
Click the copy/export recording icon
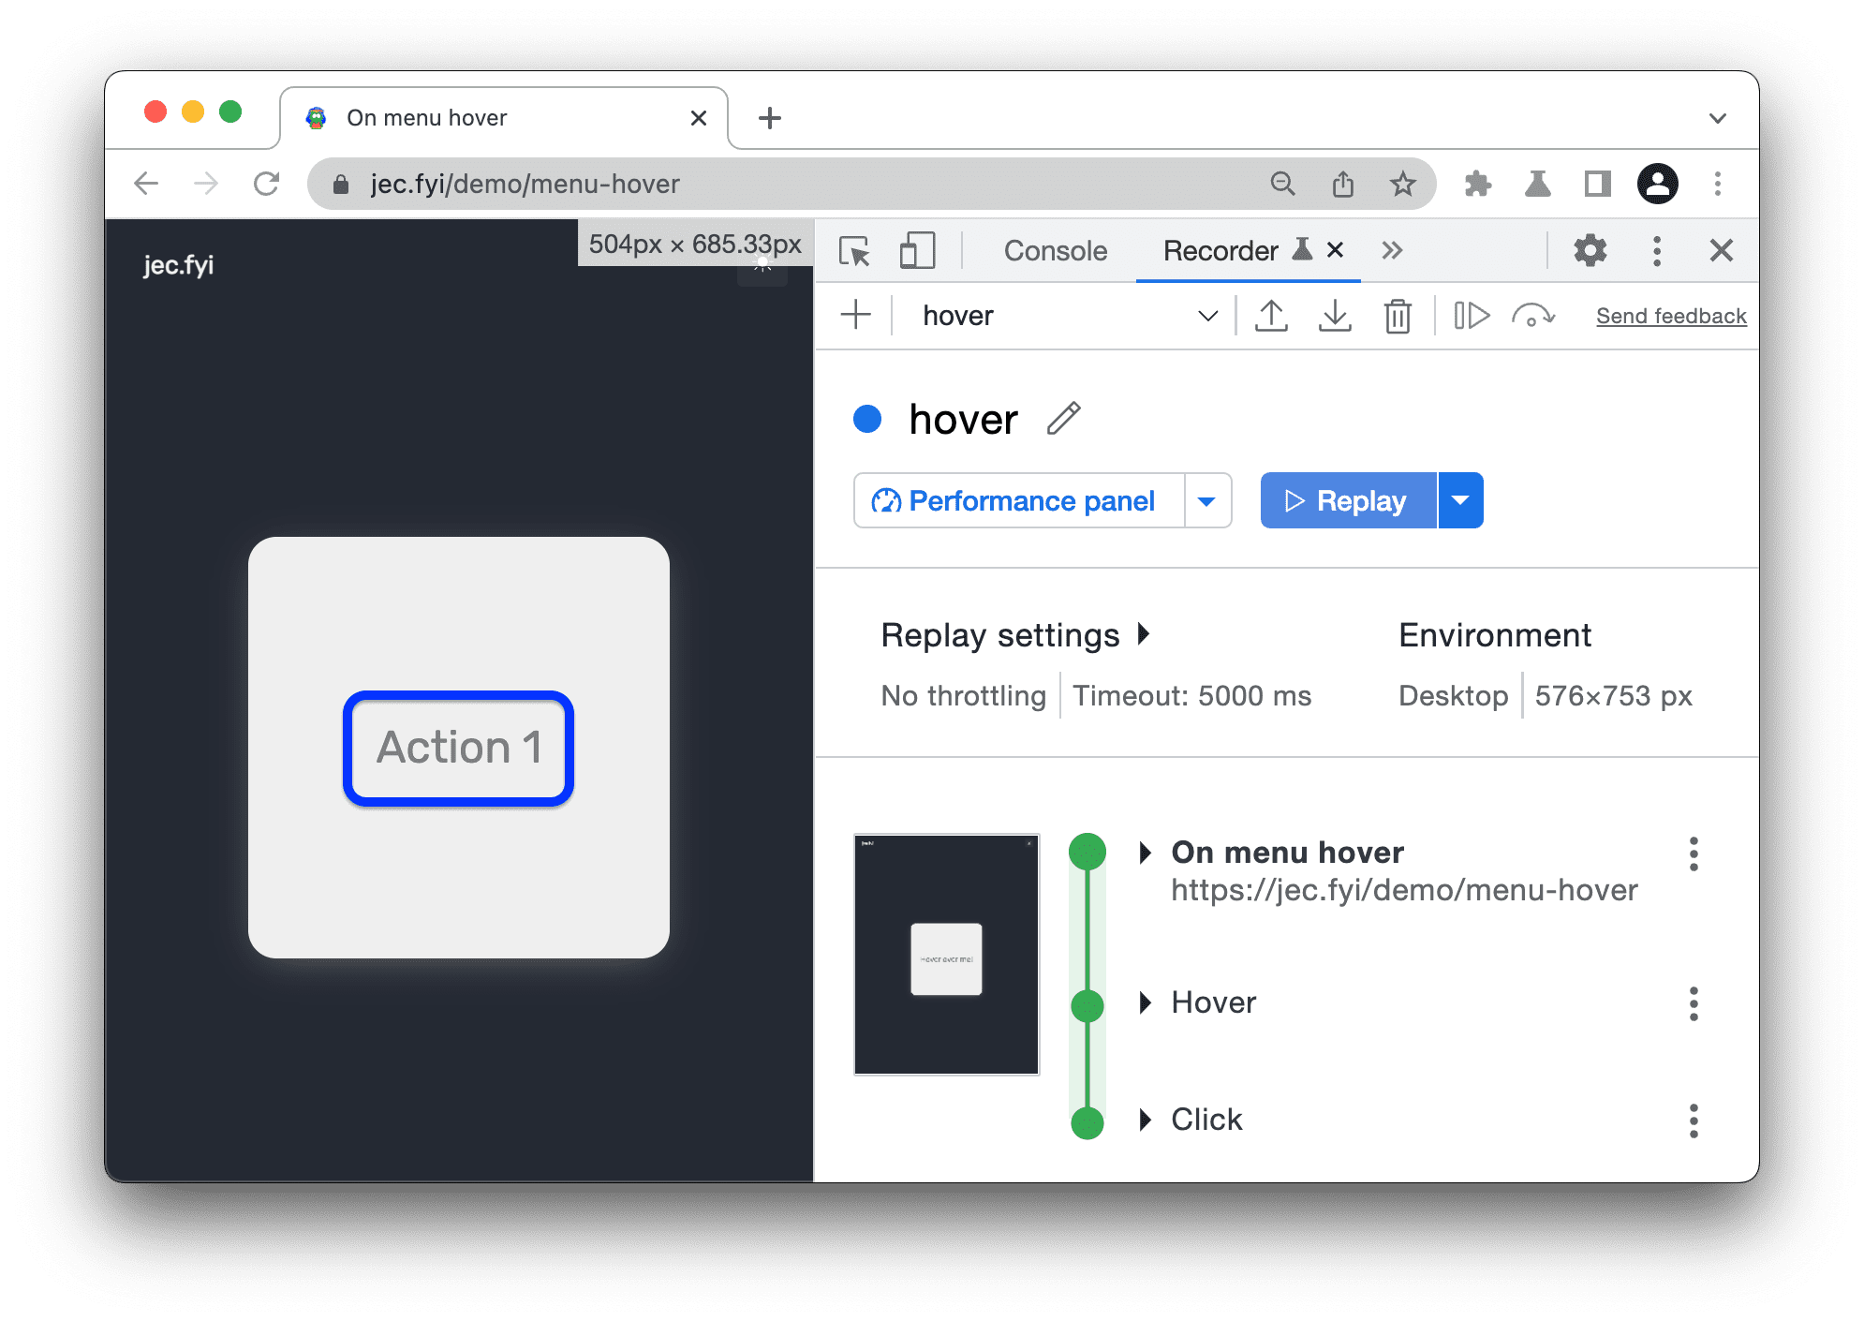pyautogui.click(x=1269, y=313)
